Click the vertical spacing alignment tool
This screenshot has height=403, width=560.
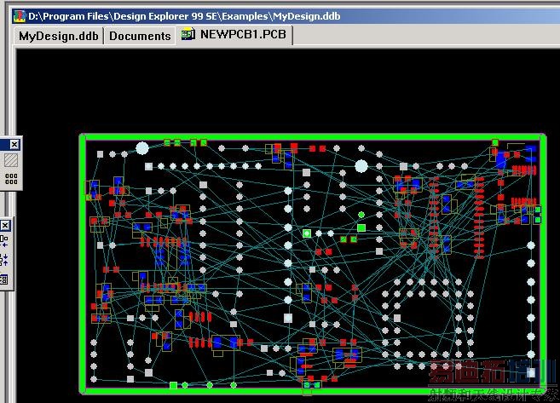point(3,260)
